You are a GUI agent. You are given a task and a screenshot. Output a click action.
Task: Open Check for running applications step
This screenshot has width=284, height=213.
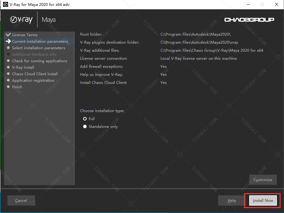pyautogui.click(x=40, y=61)
